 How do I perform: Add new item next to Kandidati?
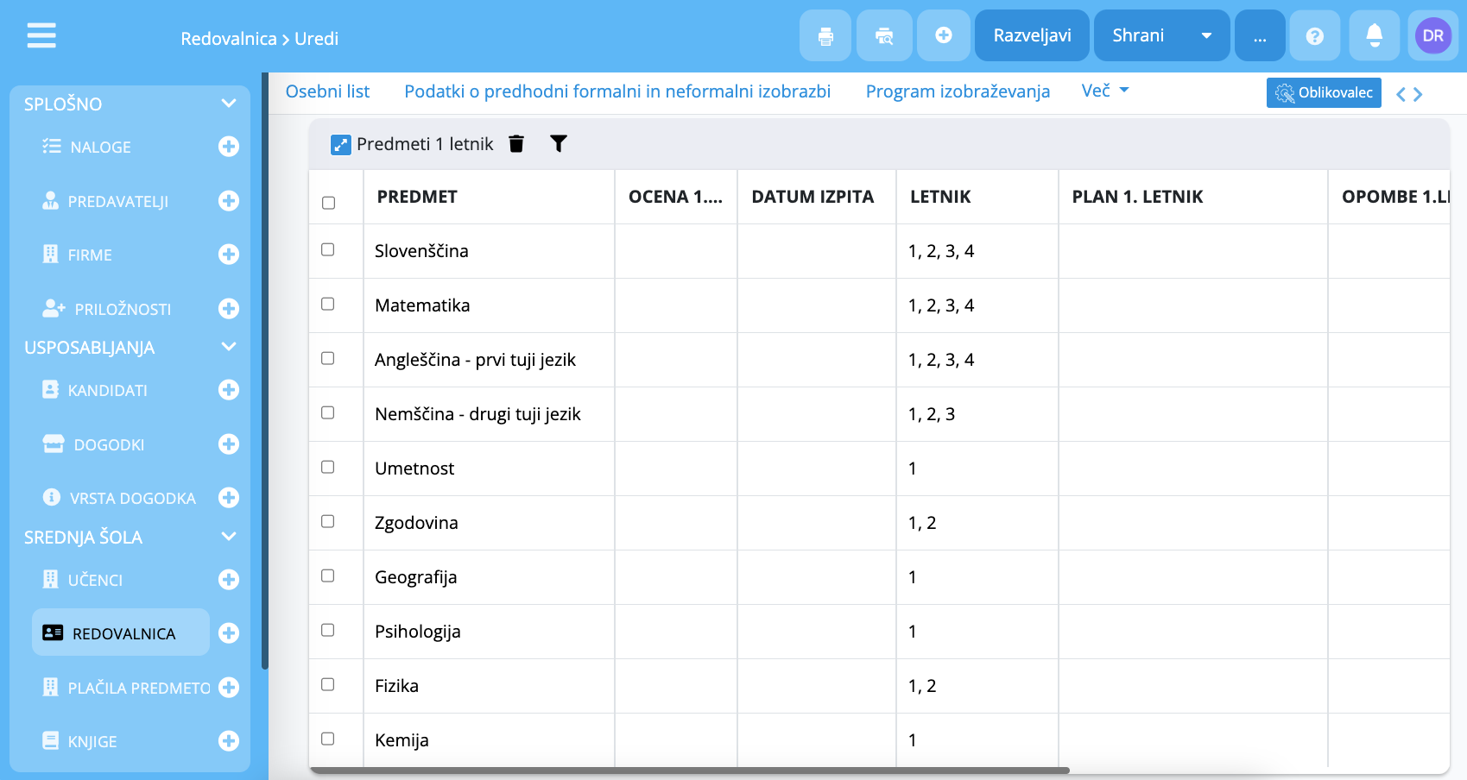(x=229, y=390)
